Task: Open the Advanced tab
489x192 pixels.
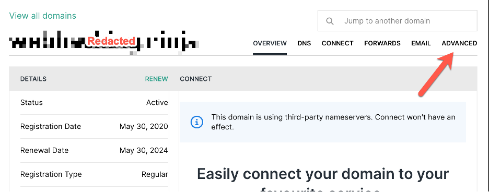Action: click(459, 43)
